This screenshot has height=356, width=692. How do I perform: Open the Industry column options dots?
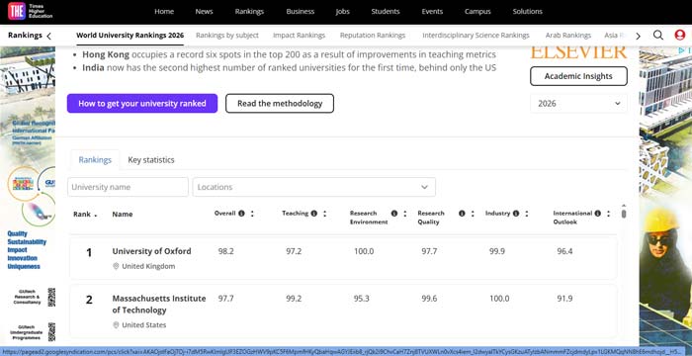(527, 214)
